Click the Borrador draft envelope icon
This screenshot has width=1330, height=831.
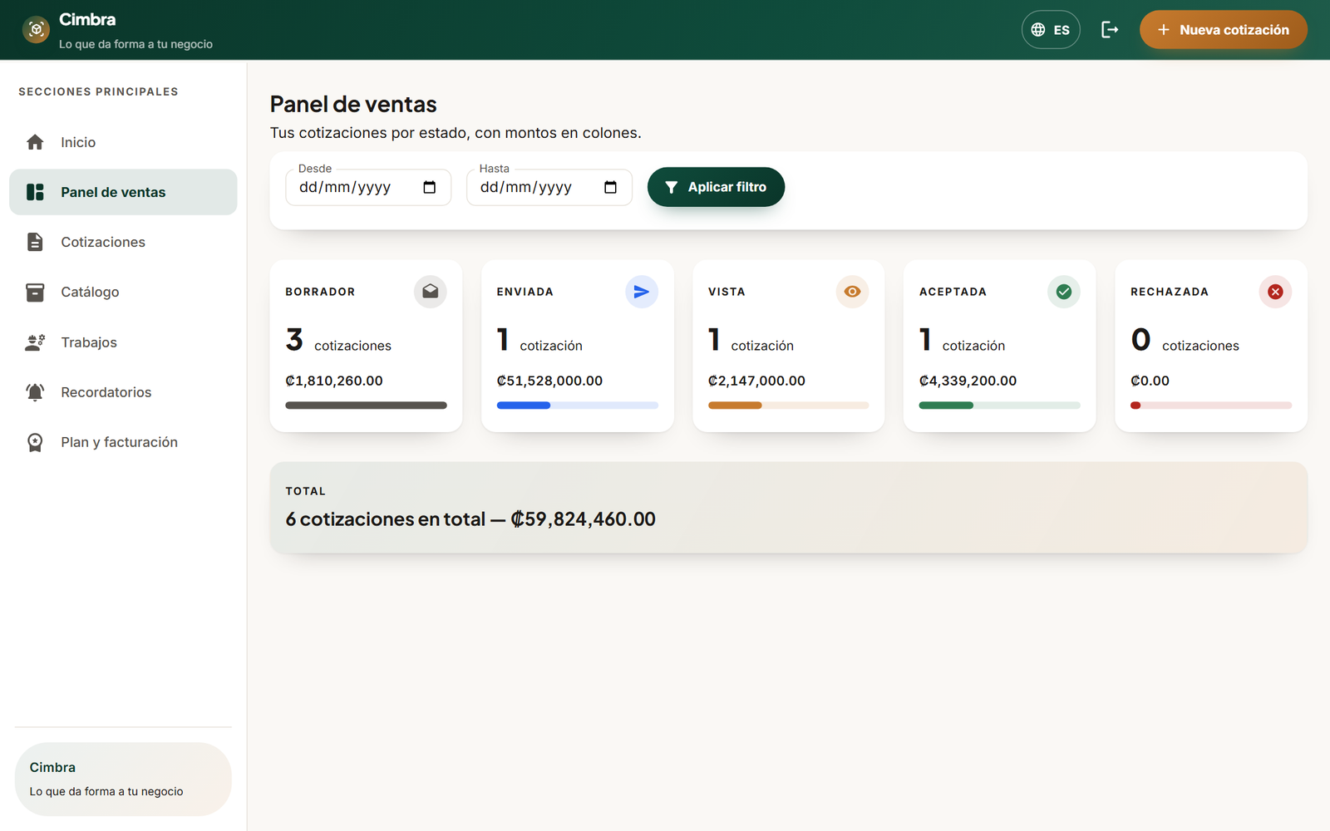[430, 292]
